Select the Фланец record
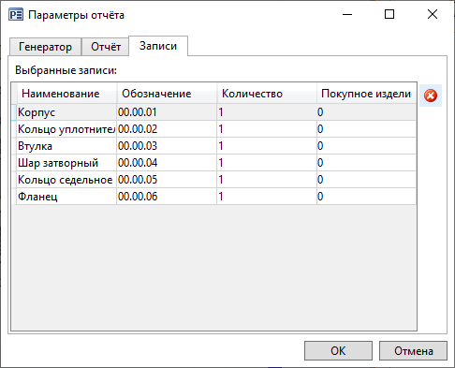The image size is (455, 368). [x=216, y=197]
